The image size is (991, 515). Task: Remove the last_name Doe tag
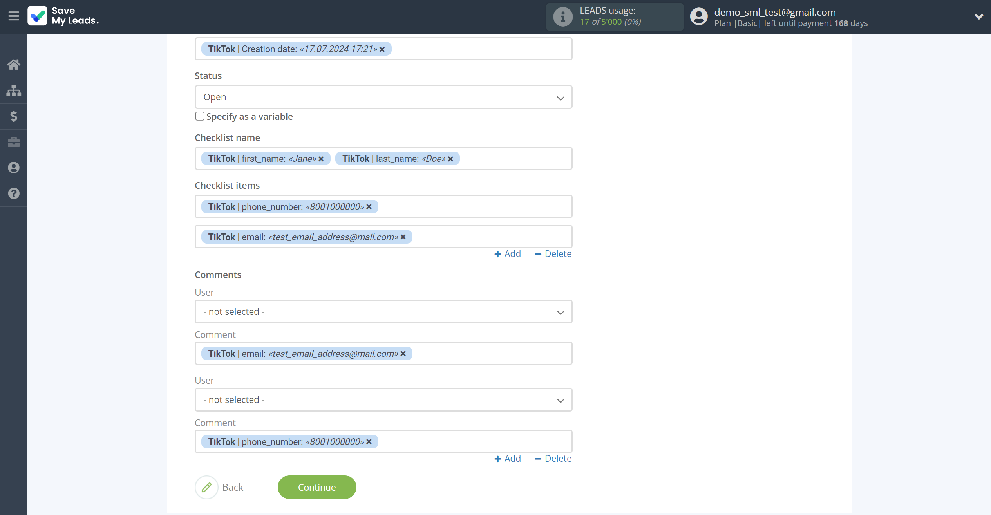(x=450, y=159)
